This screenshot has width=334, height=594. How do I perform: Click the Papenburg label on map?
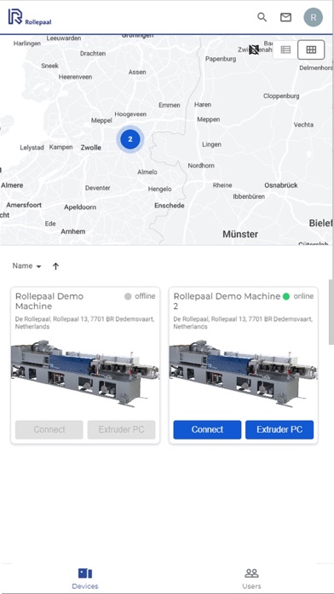click(x=221, y=59)
